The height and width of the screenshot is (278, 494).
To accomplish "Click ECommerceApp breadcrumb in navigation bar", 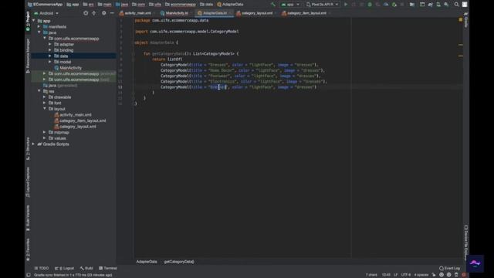I will pos(46,5).
